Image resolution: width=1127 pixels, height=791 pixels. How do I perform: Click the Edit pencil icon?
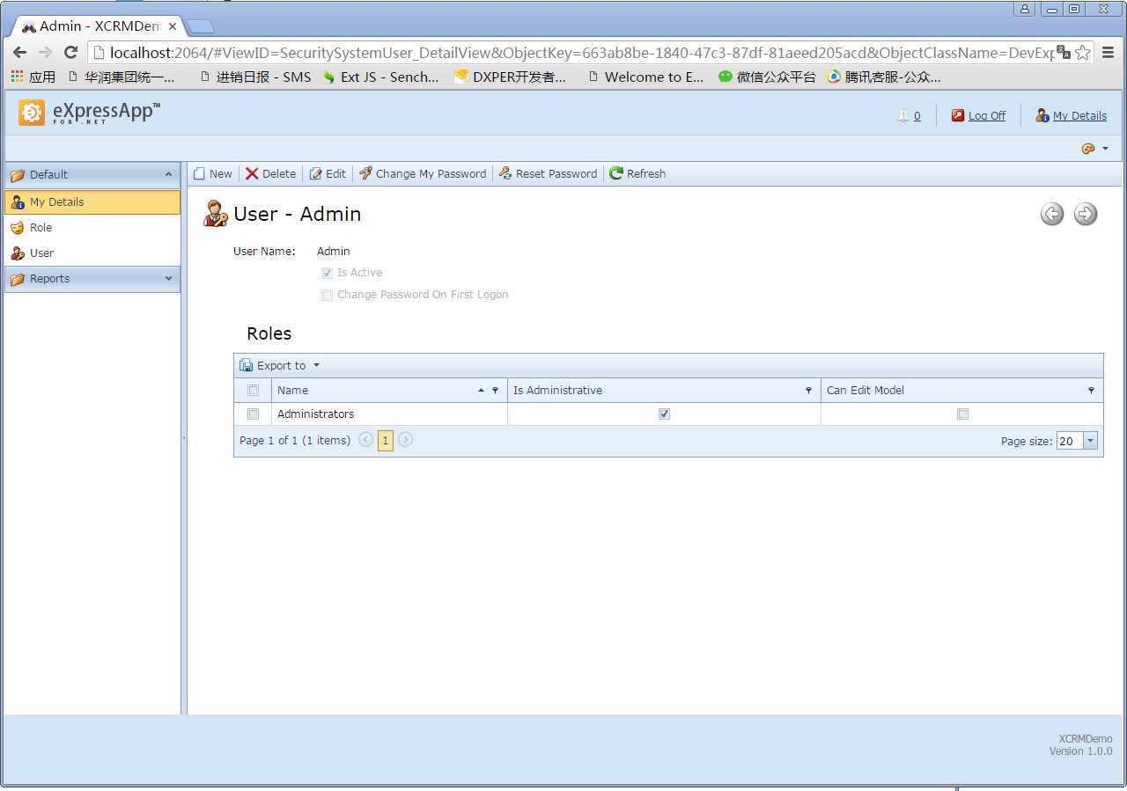[315, 173]
